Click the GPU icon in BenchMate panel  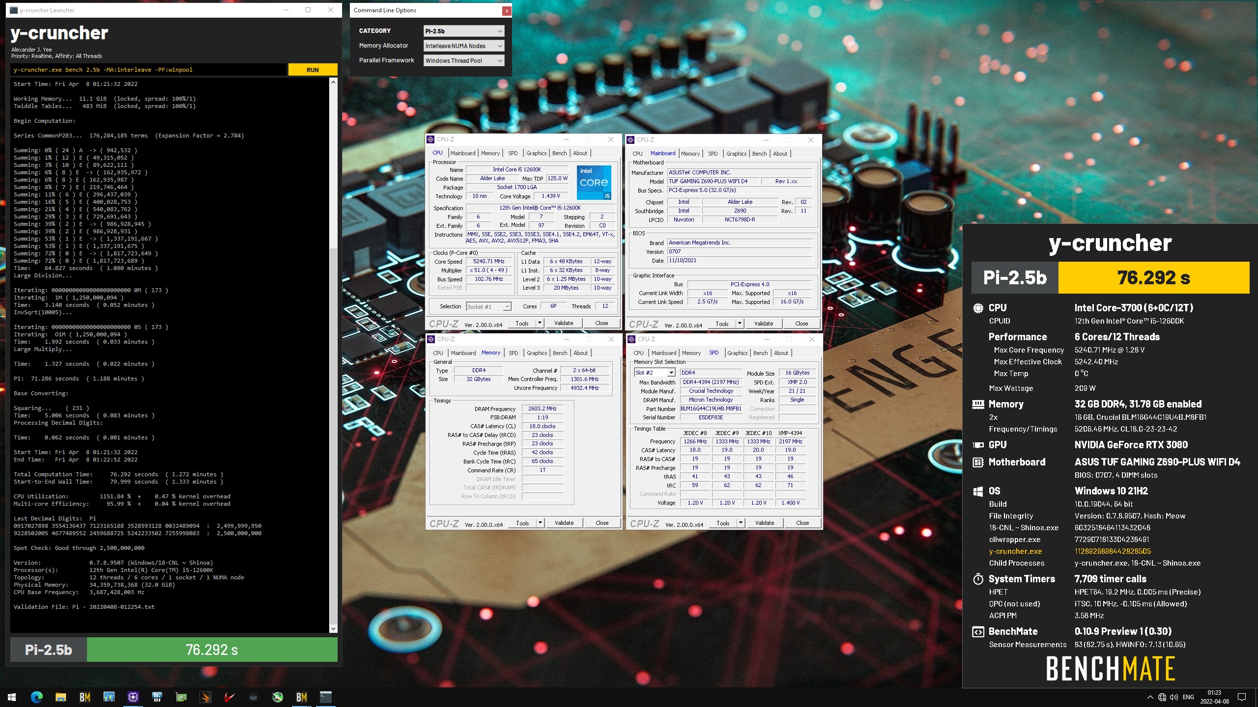(978, 445)
